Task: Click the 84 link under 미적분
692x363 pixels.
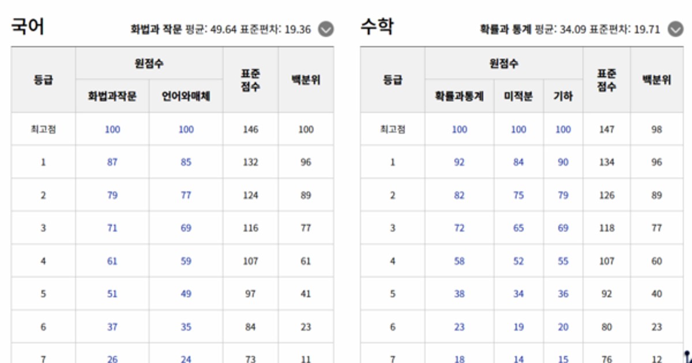Action: point(517,162)
